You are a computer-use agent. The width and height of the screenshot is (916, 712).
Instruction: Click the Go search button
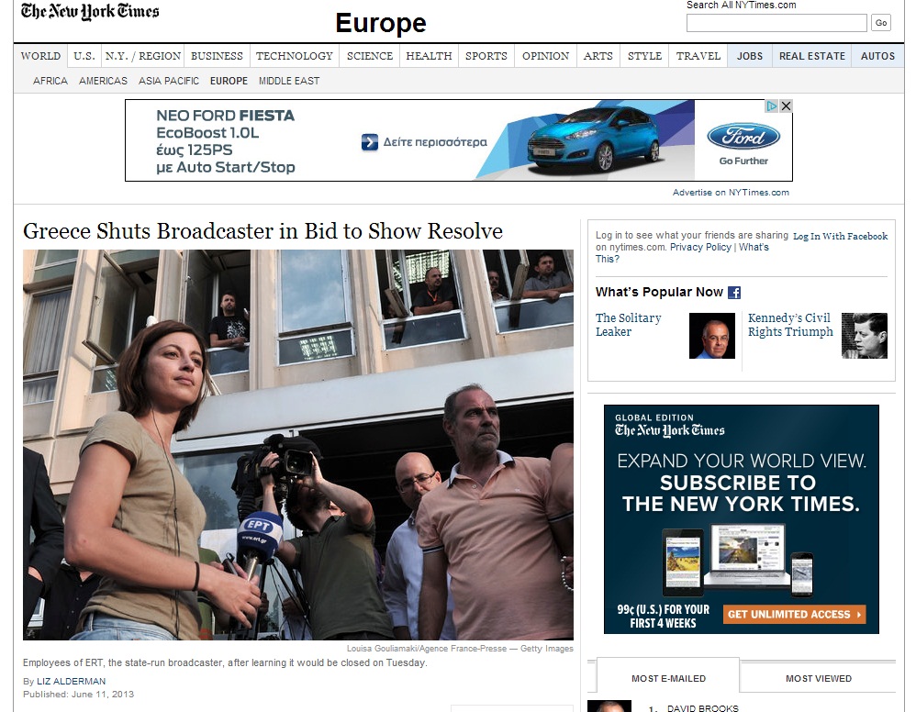(x=881, y=23)
